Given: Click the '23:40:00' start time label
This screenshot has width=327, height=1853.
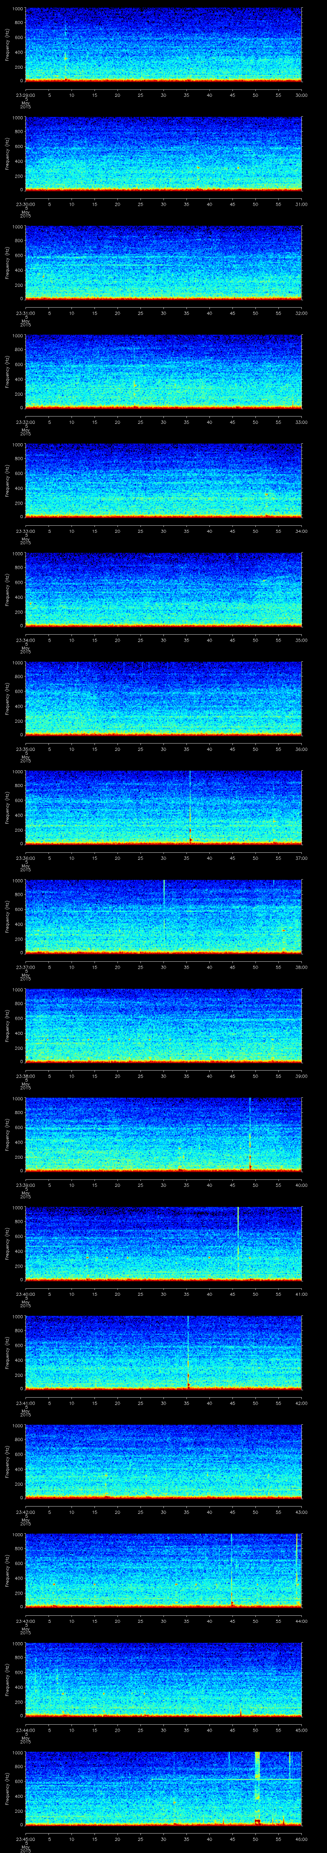Looking at the screenshot, I should tap(25, 1293).
